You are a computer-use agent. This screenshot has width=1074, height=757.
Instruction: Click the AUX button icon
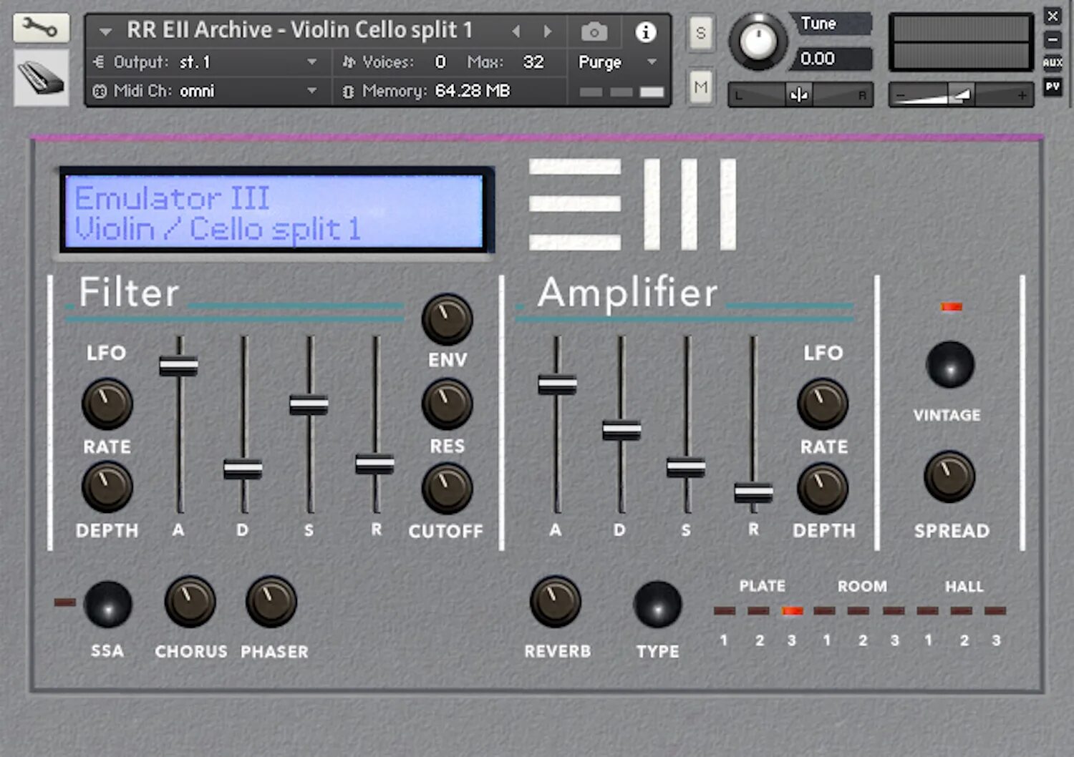[x=1053, y=63]
